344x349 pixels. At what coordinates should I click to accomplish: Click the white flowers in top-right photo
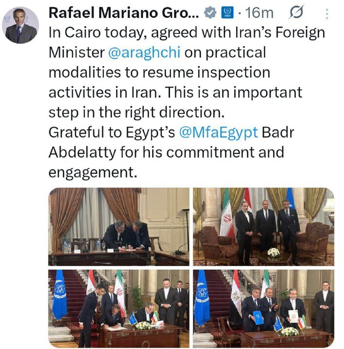pyautogui.click(x=274, y=253)
